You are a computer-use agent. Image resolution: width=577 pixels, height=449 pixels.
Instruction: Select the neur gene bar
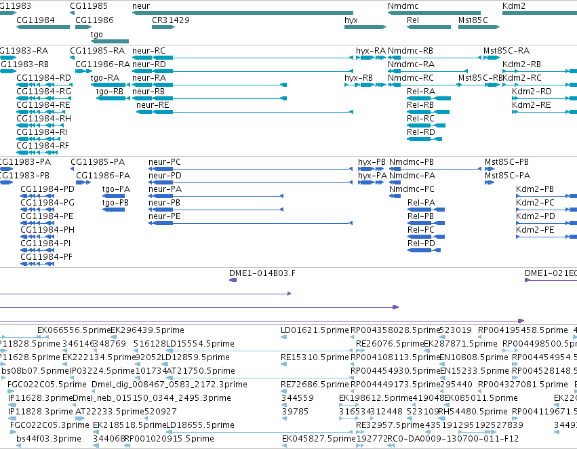[x=243, y=13]
